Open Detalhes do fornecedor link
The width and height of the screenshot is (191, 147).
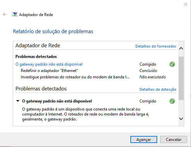coord(156,46)
